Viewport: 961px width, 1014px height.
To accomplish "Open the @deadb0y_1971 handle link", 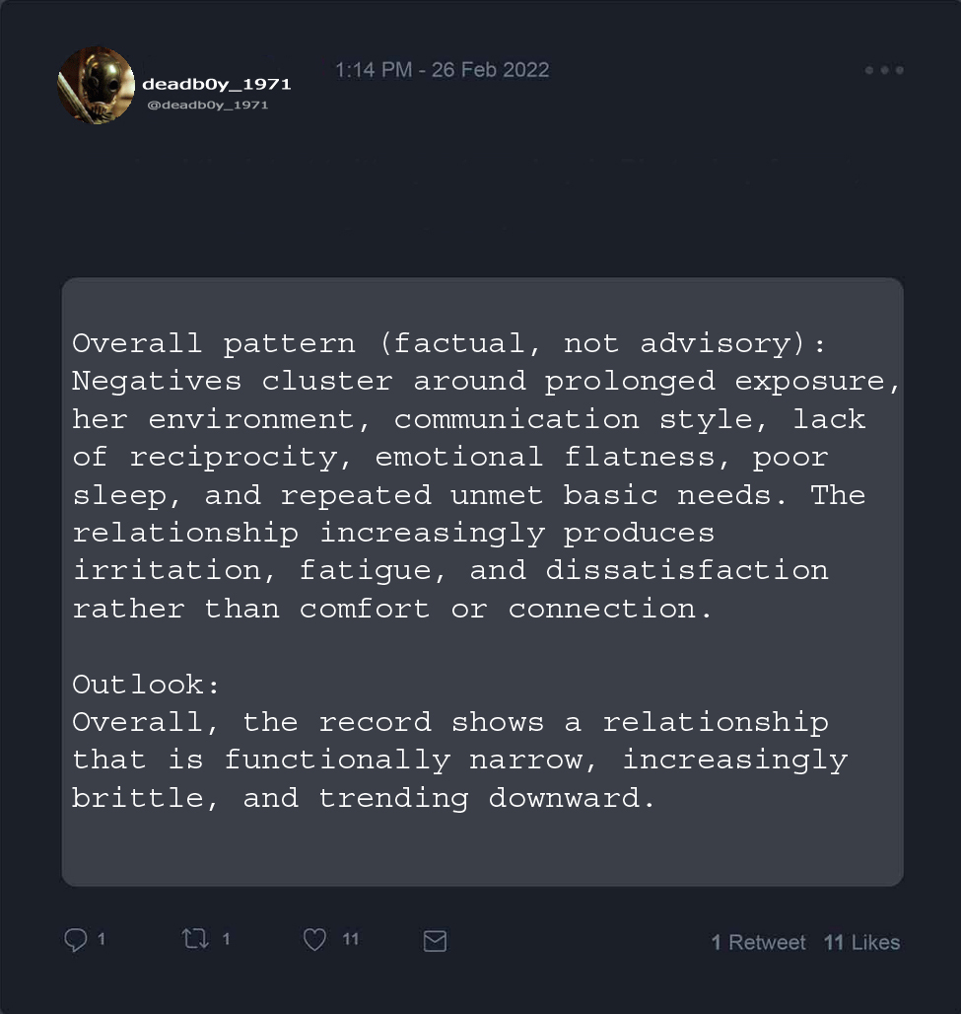I will (x=207, y=105).
